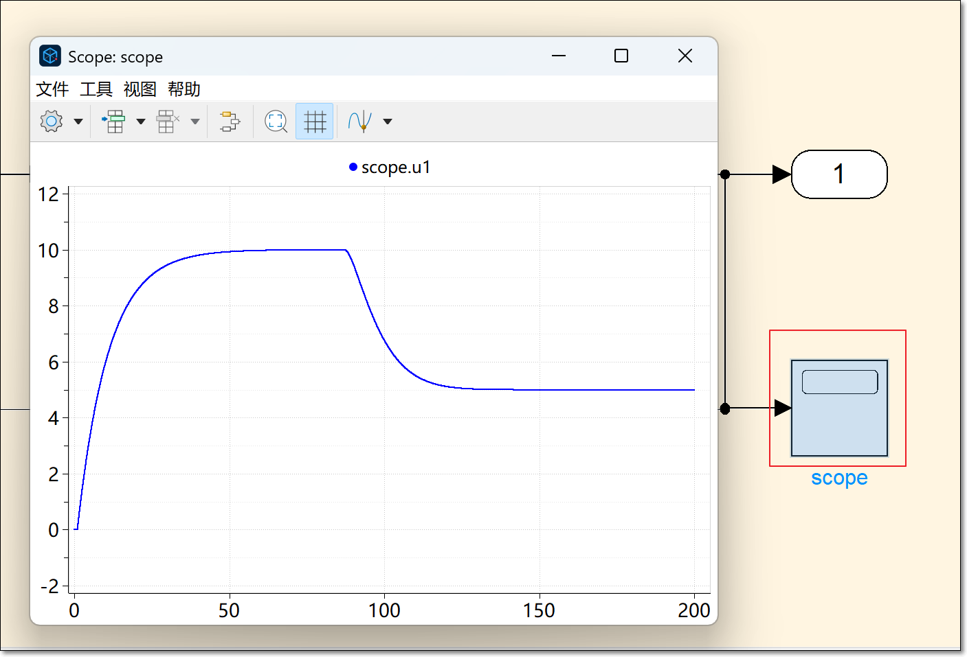
Task: Open the 文件 menu
Action: (52, 89)
